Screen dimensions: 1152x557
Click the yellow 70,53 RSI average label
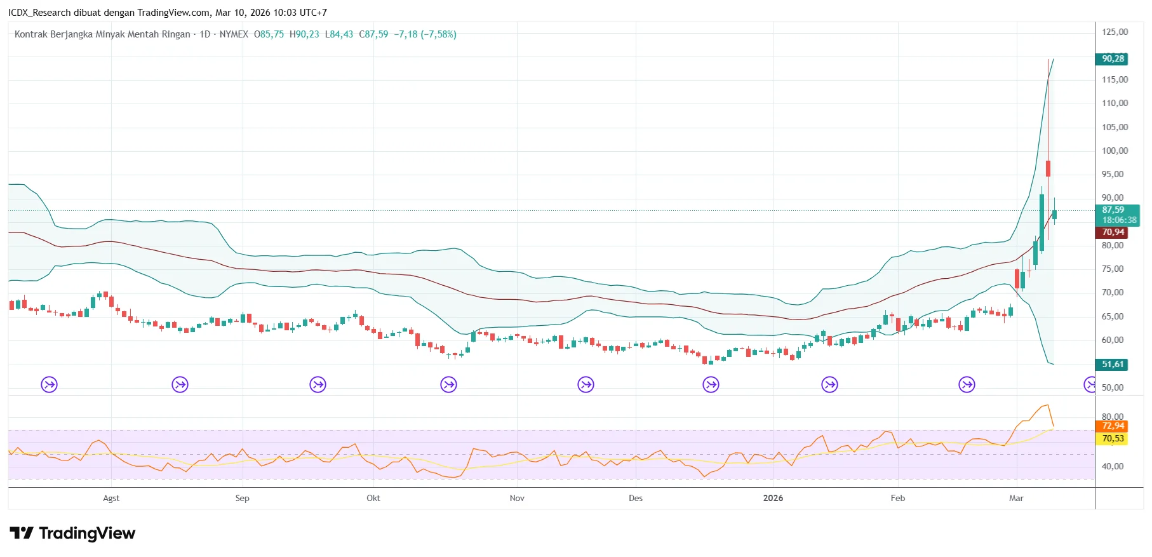[1111, 438]
